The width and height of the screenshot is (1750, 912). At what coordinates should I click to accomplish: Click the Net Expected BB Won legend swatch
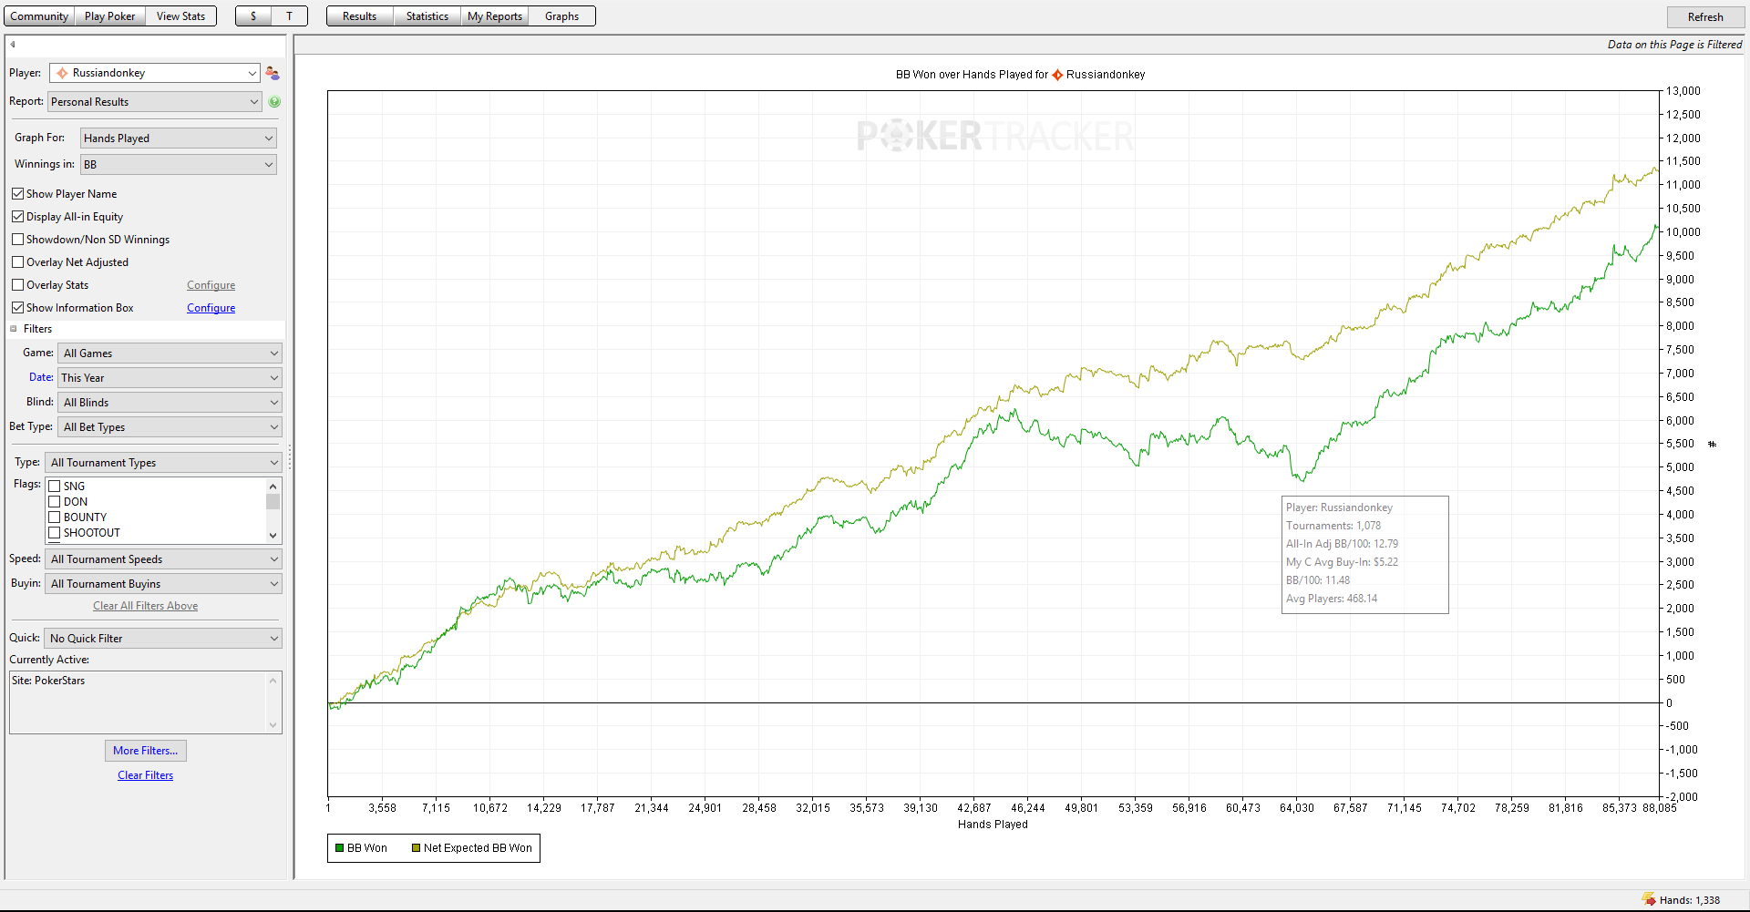point(417,848)
